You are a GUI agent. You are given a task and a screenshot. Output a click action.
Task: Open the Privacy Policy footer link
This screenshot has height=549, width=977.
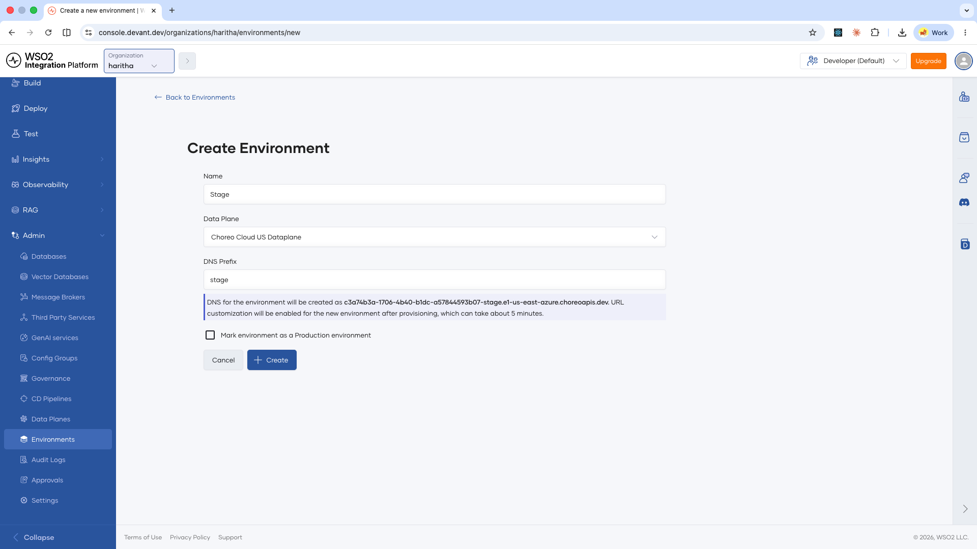pos(190,537)
